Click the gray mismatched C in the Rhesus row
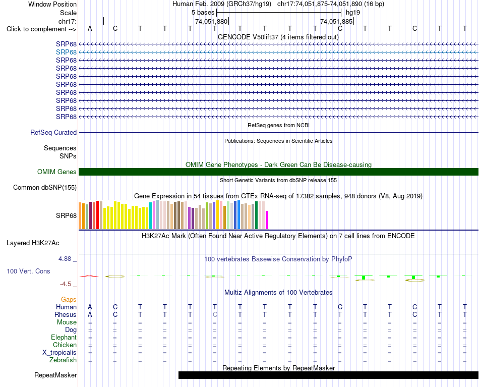The width and height of the screenshot is (479, 387). 215,314
